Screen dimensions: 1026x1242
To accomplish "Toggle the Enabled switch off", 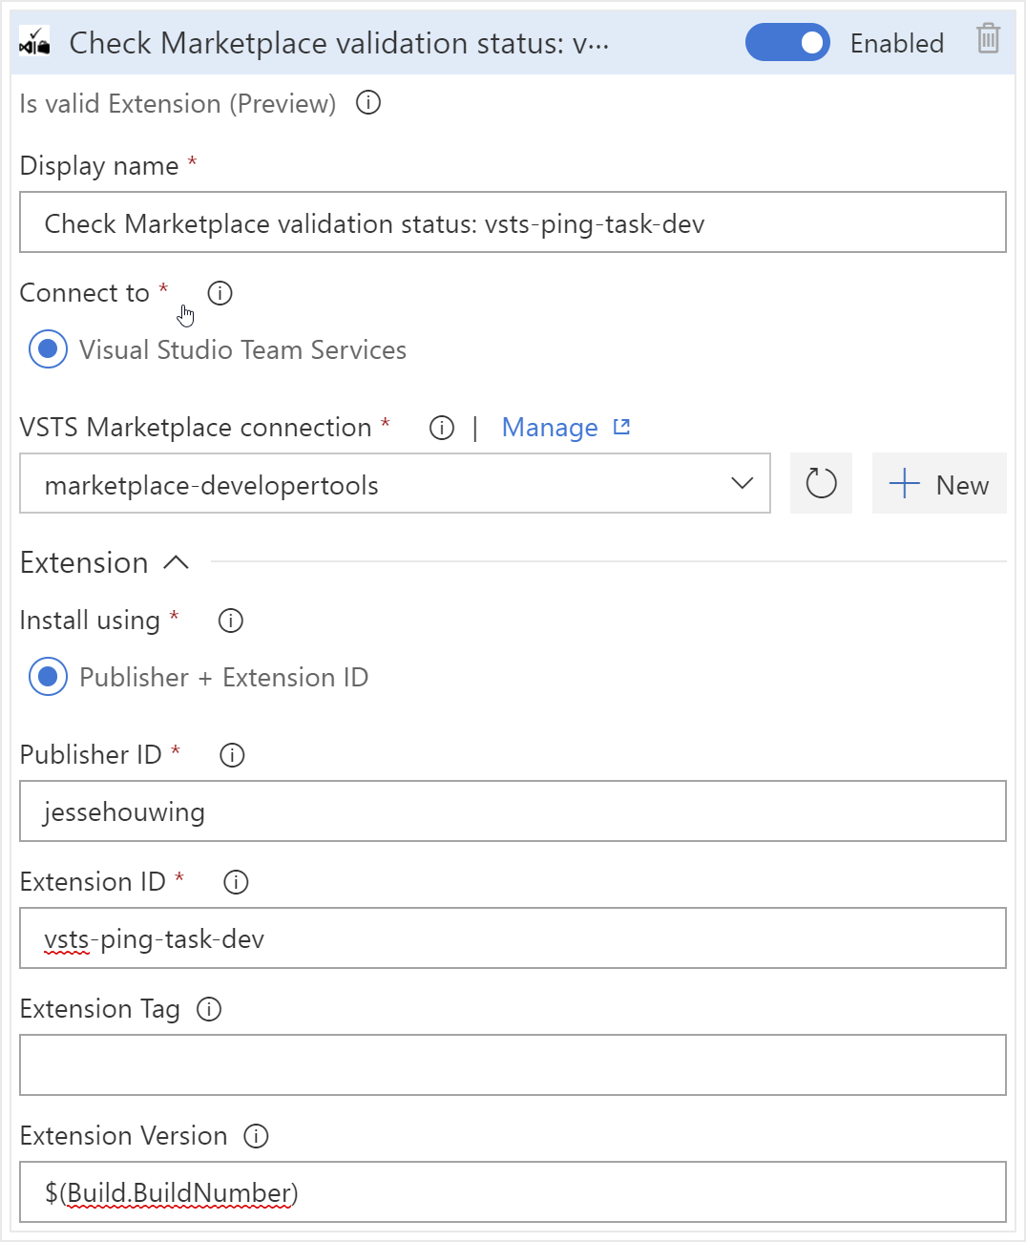I will (x=787, y=43).
